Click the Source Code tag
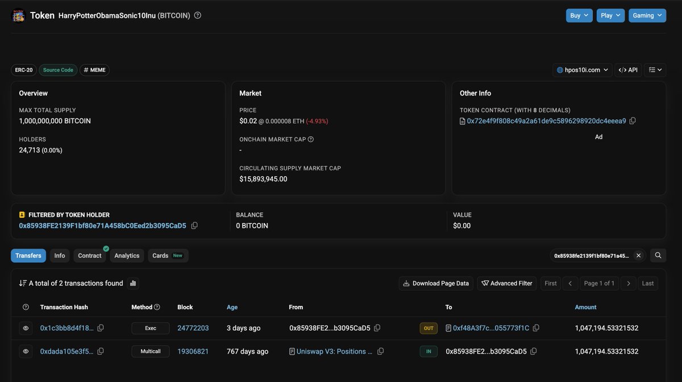 tap(58, 70)
